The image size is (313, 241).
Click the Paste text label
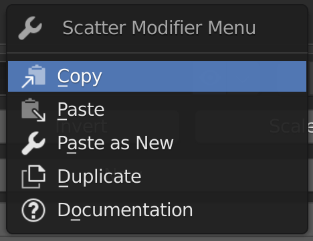pos(81,110)
